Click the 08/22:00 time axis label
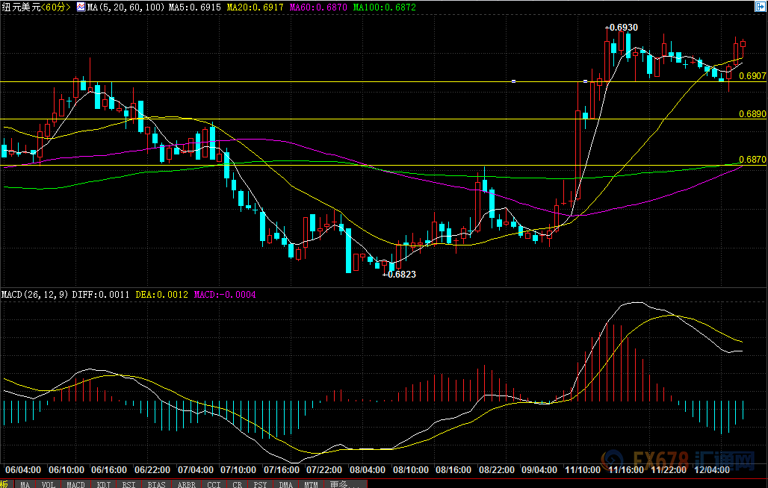The width and height of the screenshot is (768, 488). 497,470
